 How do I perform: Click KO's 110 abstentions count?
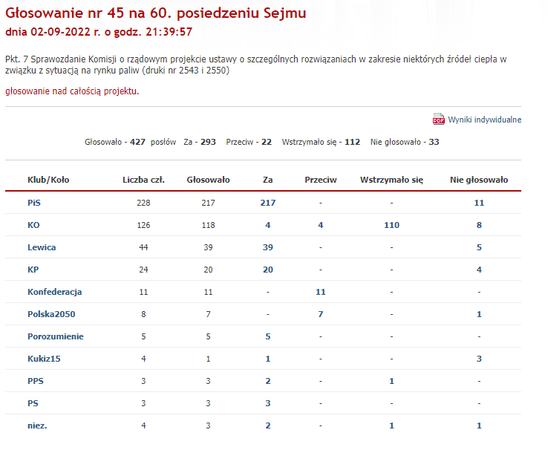391,225
